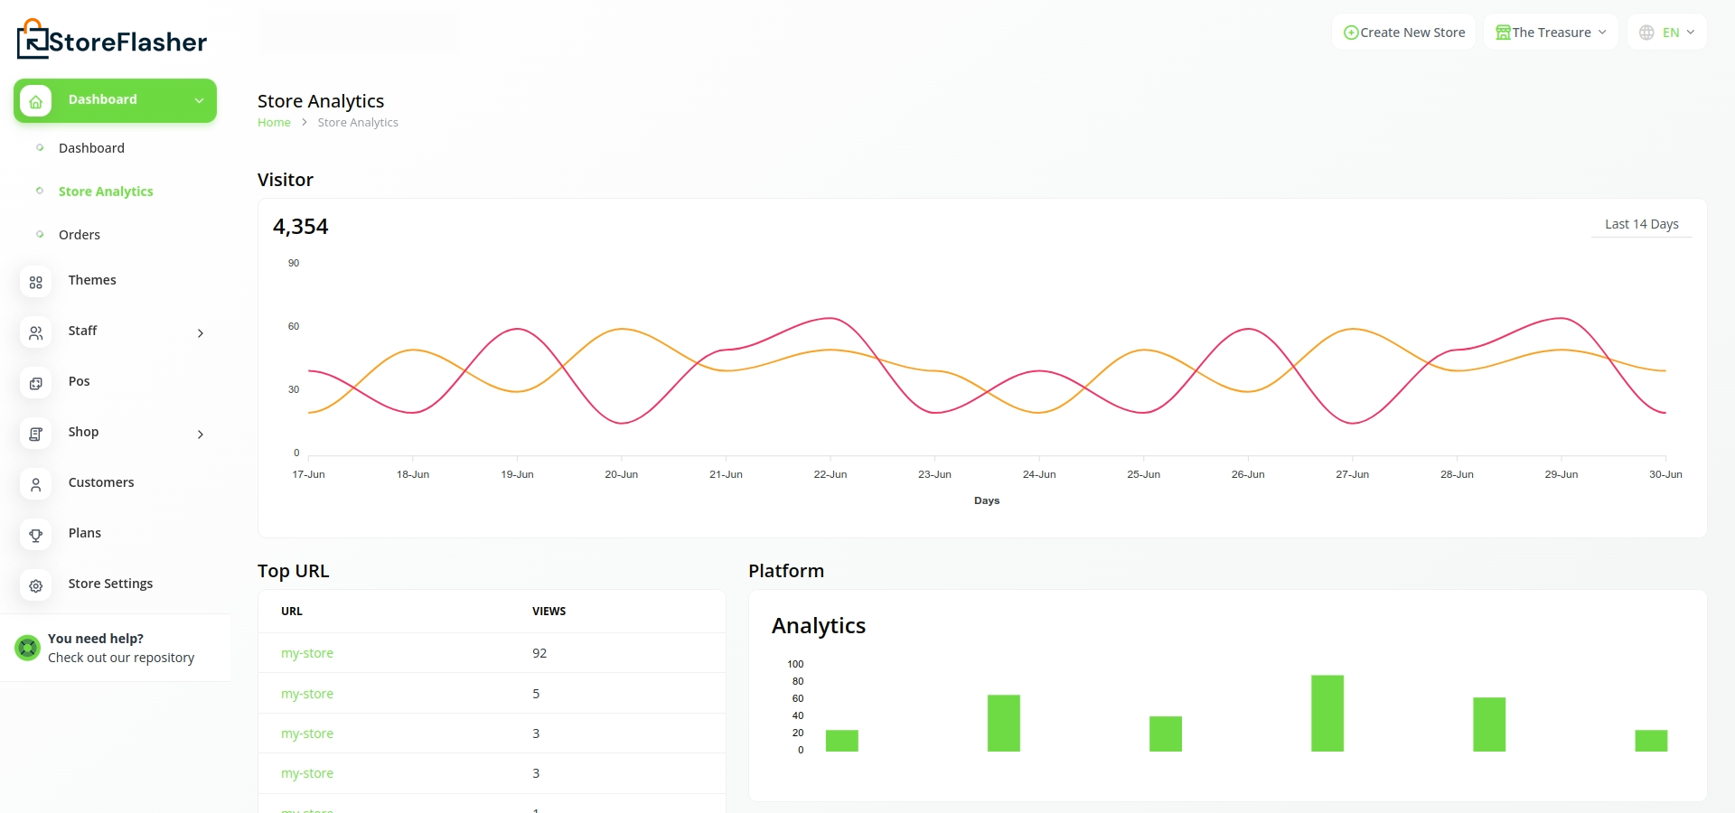Expand the Shop submenu arrow
Image resolution: width=1735 pixels, height=813 pixels.
point(201,435)
